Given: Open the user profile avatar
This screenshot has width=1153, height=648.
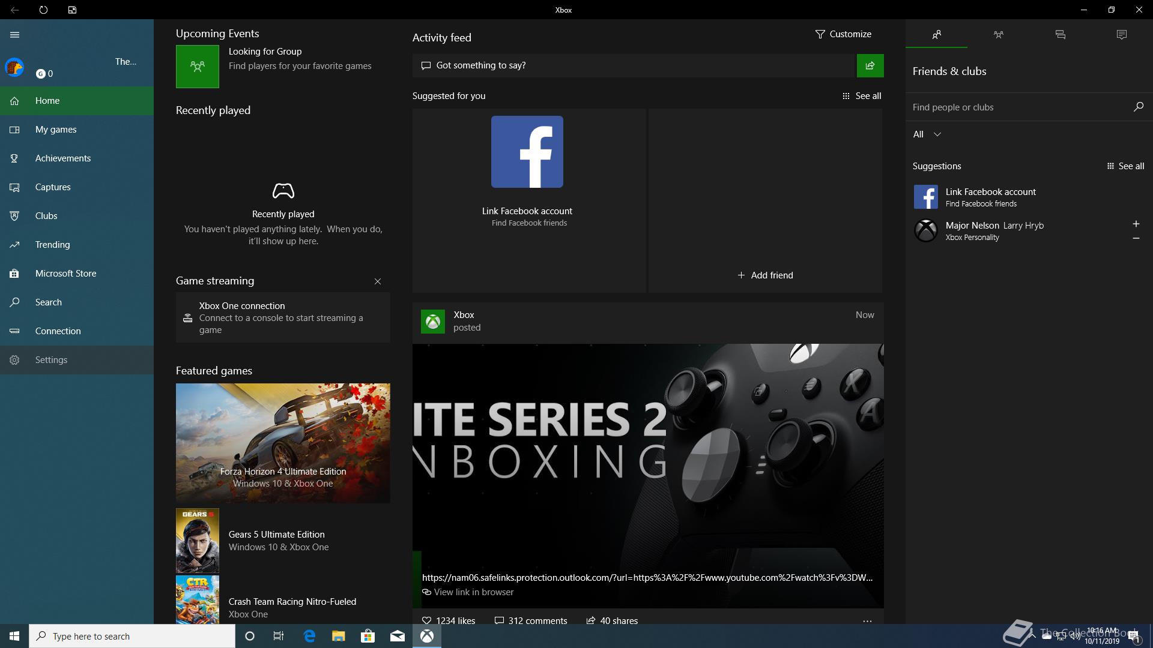Looking at the screenshot, I should pyautogui.click(x=14, y=67).
